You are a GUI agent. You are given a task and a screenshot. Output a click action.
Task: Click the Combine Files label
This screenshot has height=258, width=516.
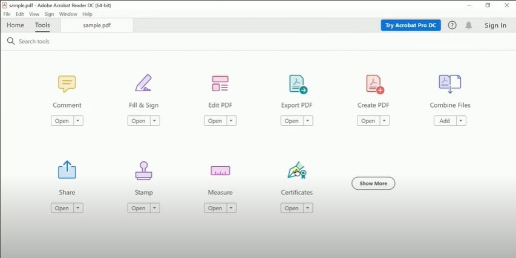click(x=450, y=105)
